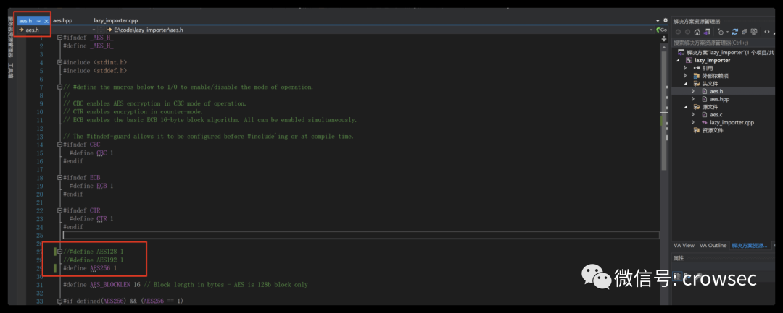Open pending changes filter dropdown arrow
The height and width of the screenshot is (313, 783).
pos(727,32)
